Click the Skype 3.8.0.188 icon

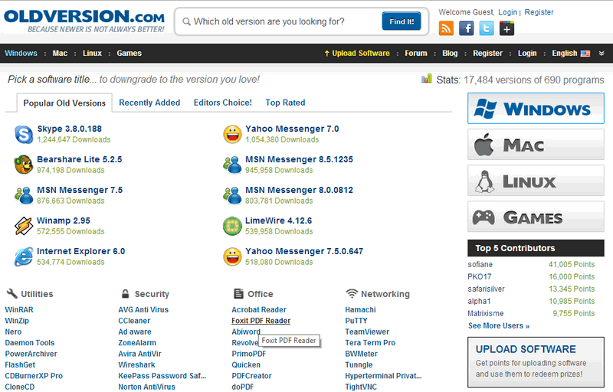pos(24,134)
